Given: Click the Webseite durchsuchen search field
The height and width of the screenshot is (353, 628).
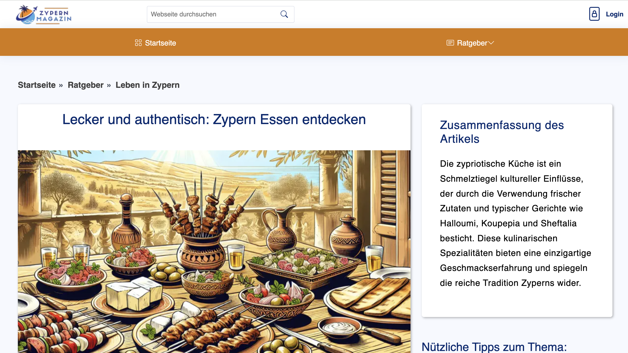Looking at the screenshot, I should pos(210,14).
